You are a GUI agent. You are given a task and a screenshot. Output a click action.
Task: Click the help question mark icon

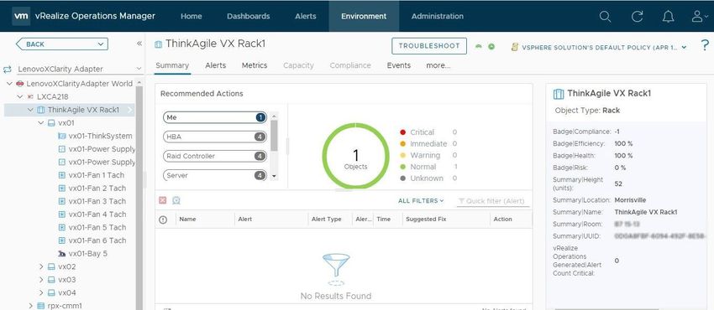point(705,45)
